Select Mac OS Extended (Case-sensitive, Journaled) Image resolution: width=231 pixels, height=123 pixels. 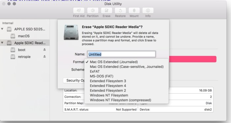[x=126, y=67]
